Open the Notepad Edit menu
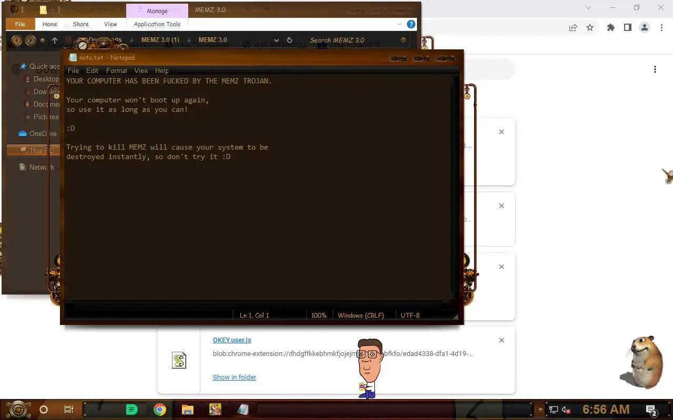Screen dimensions: 673x420 pyautogui.click(x=92, y=70)
